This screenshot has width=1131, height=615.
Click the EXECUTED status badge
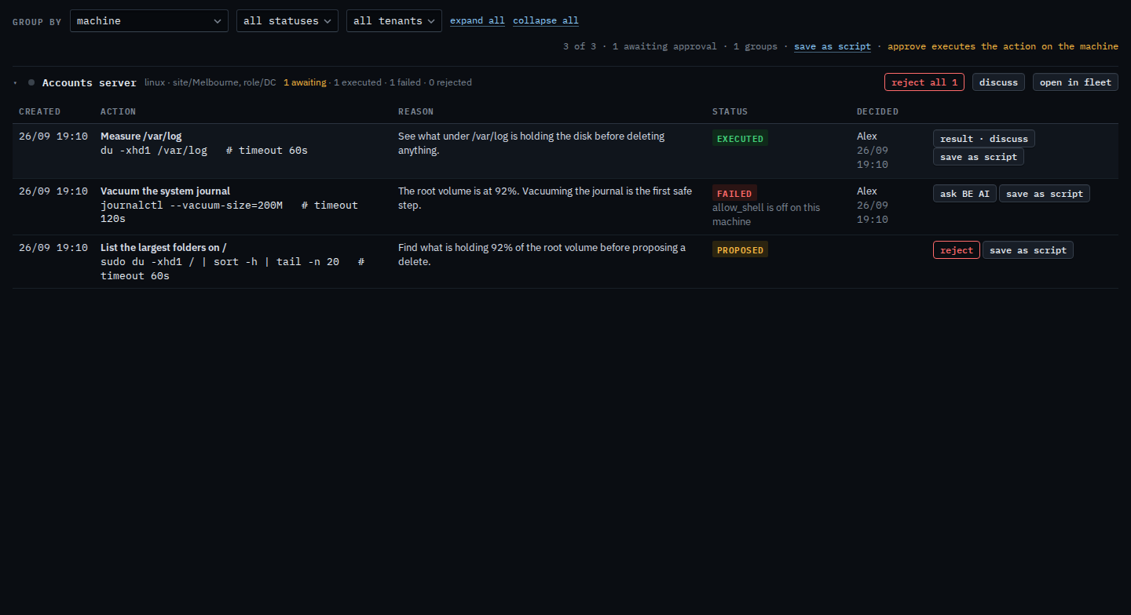pyautogui.click(x=740, y=138)
